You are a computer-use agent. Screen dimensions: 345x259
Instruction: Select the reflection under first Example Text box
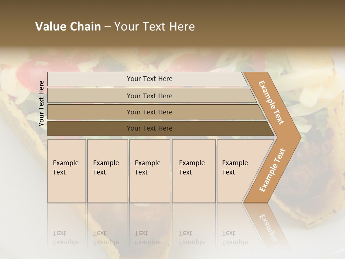pos(67,226)
